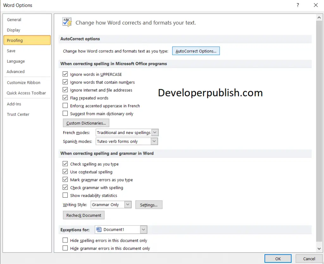Select the Proofing category
The width and height of the screenshot is (324, 264).
coord(27,40)
